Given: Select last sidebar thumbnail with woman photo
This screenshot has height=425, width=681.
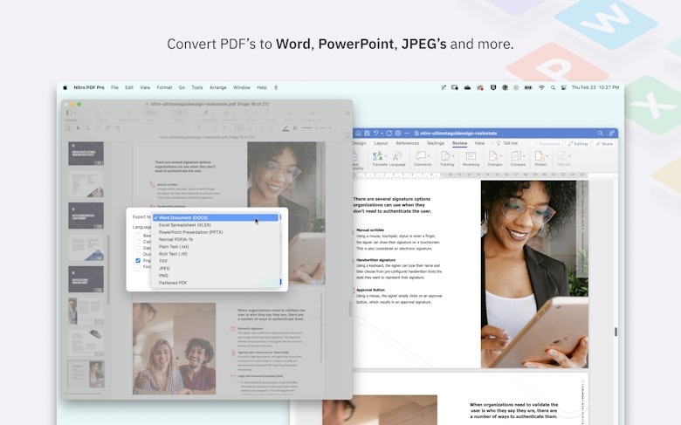Looking at the screenshot, I should [x=86, y=374].
